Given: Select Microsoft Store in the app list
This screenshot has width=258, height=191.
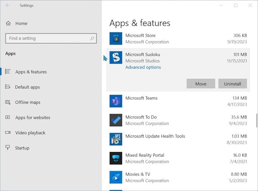Looking at the screenshot, I should pos(178,39).
